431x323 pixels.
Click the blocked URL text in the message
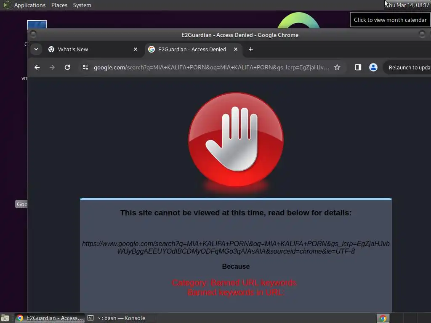[236, 247]
